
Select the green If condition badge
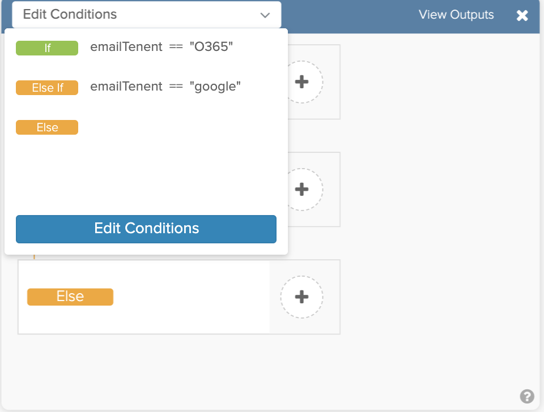pos(47,48)
